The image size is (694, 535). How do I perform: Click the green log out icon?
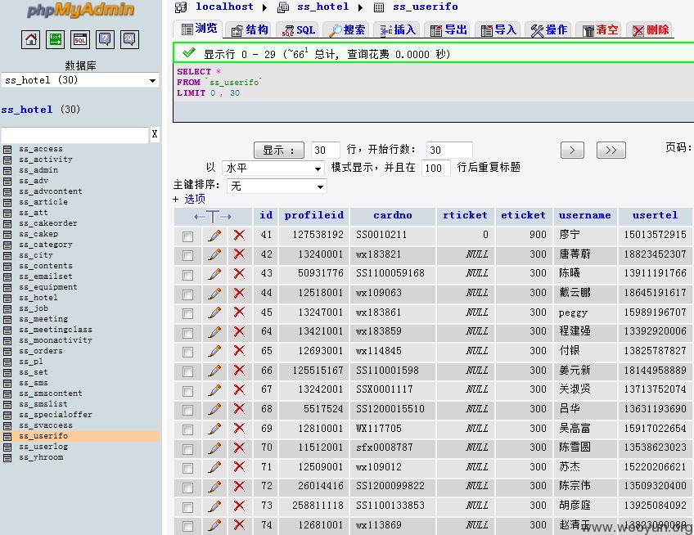[x=56, y=40]
